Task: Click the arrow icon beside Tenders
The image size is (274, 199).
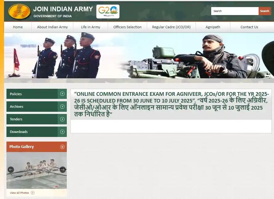Action: (62, 119)
